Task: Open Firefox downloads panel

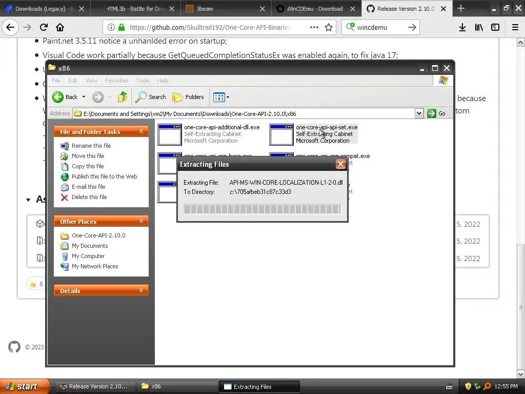Action: tap(462, 28)
